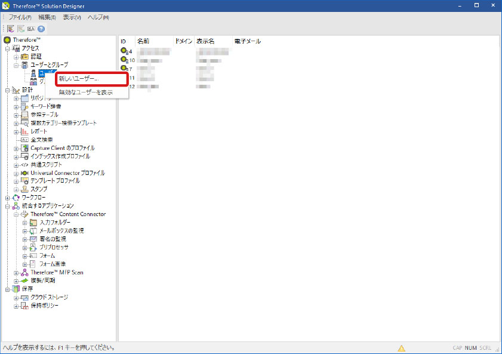The width and height of the screenshot is (502, 354).
Task: Open the 表示 menu in menu bar
Action: (x=72, y=17)
